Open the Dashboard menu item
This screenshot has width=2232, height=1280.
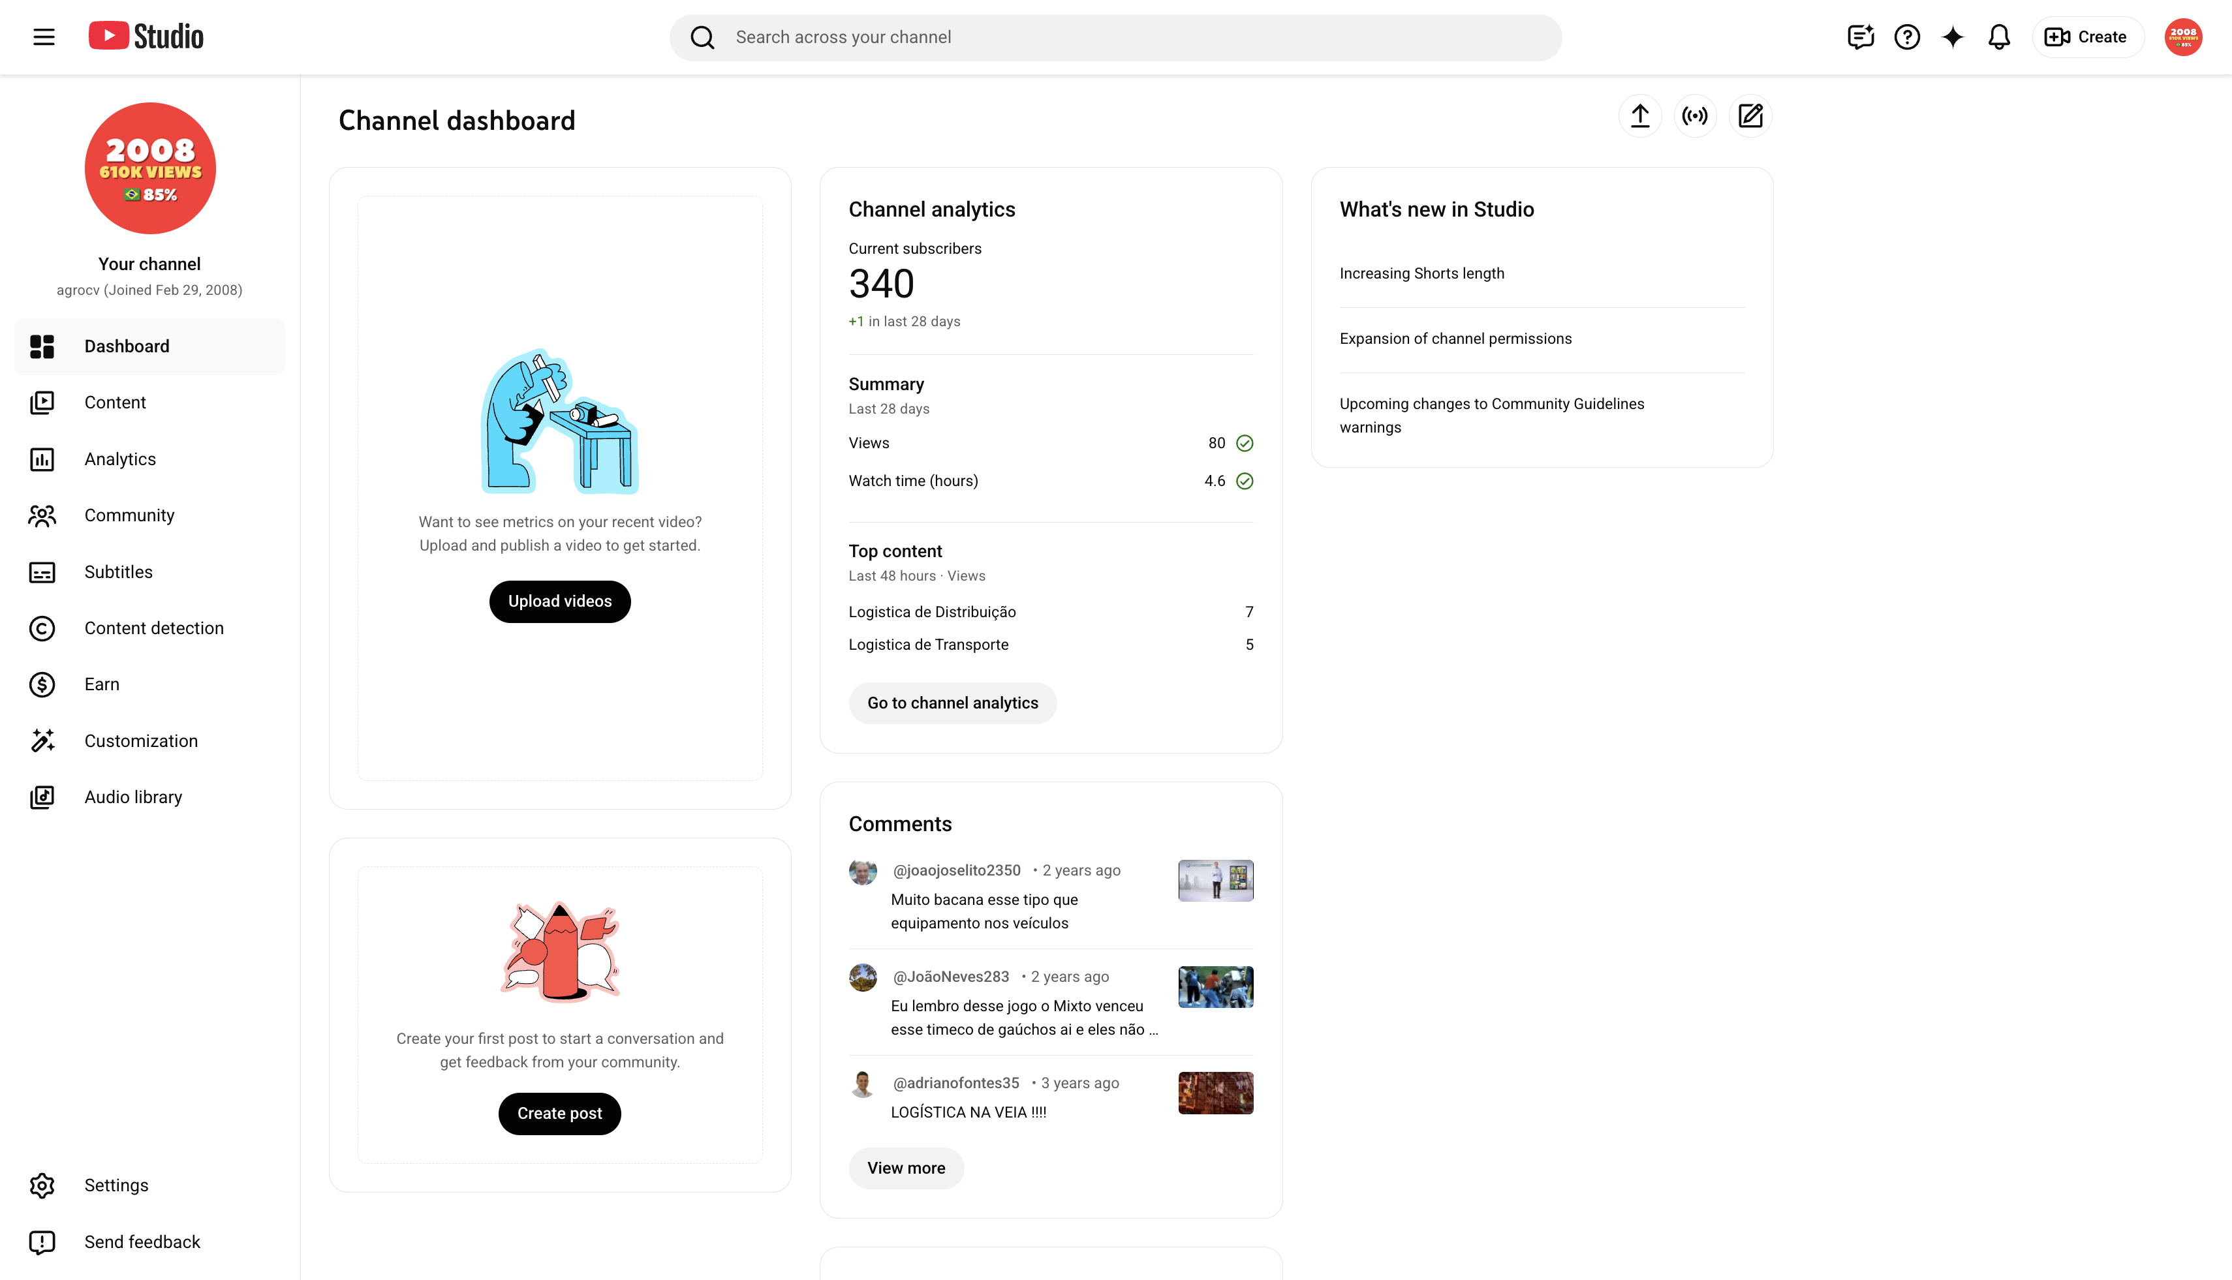pyautogui.click(x=149, y=346)
